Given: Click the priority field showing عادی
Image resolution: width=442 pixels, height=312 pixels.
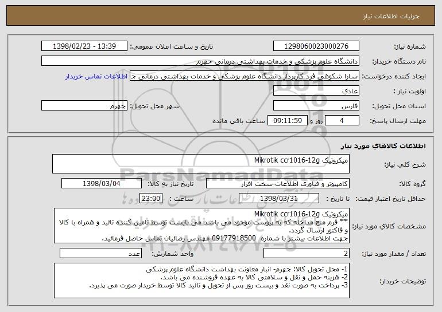Looking at the screenshot, I should click(x=316, y=91).
